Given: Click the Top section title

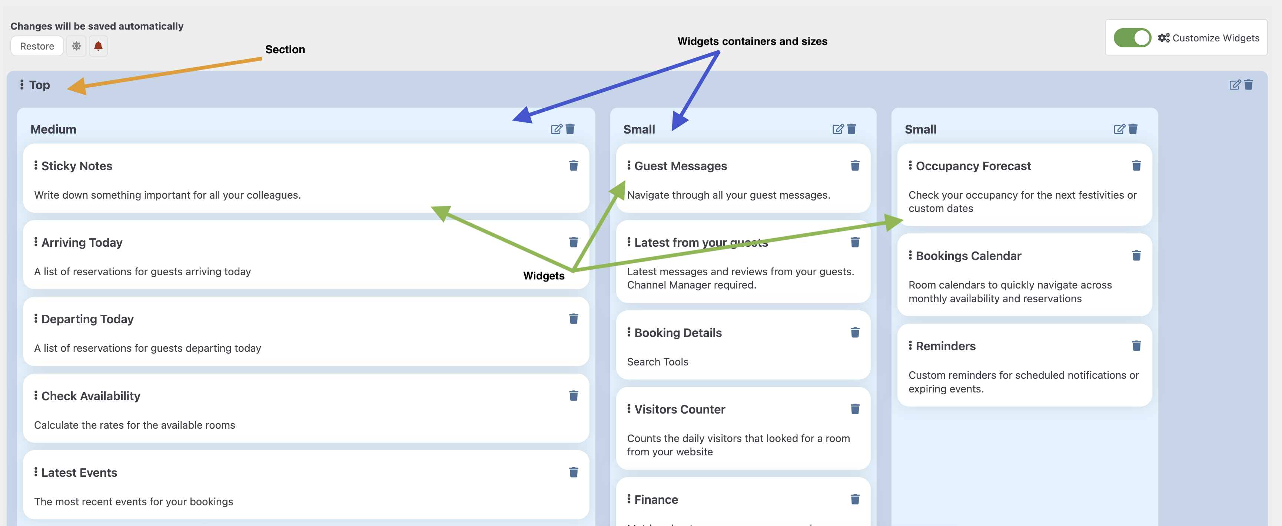Looking at the screenshot, I should (39, 85).
